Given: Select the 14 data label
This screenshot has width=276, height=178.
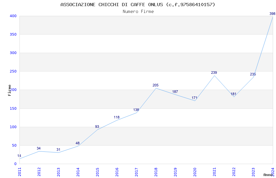Looking at the screenshot, I should tap(19, 156).
